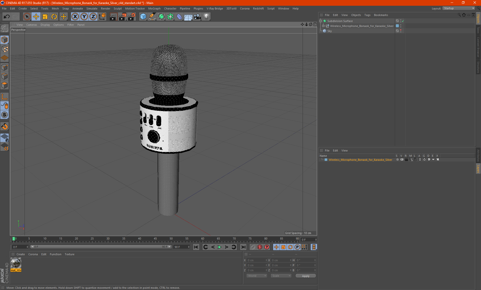
Task: Open Edit Render Settings icon
Action: coord(132,16)
